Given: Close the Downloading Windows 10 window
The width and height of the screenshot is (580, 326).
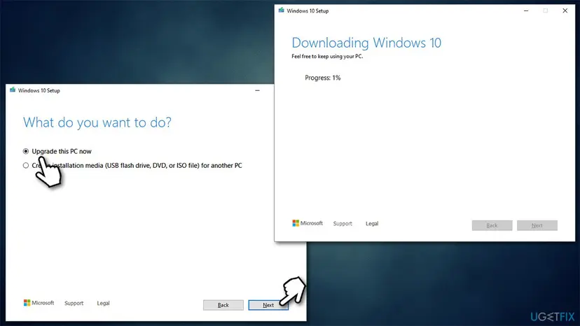Looking at the screenshot, I should (565, 10).
